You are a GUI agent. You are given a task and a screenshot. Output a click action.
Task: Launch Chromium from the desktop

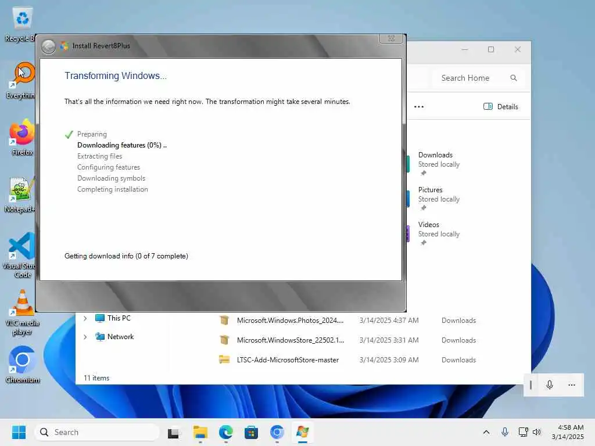pos(22,365)
